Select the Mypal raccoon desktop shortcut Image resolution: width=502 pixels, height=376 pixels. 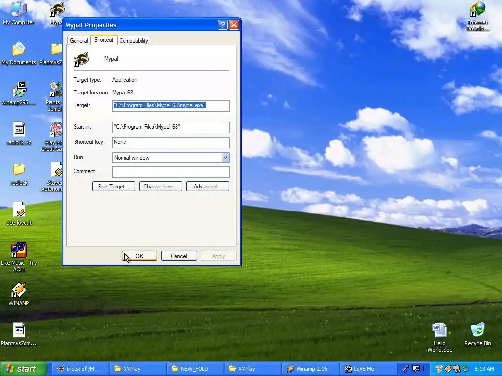(x=56, y=13)
